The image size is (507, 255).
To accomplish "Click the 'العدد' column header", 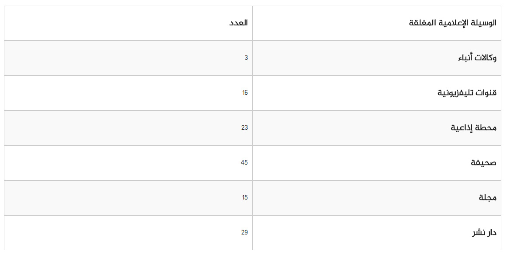I will click(x=239, y=23).
